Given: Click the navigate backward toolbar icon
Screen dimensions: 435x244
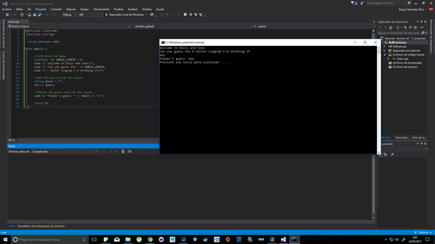Looking at the screenshot, I should click(x=7, y=14).
